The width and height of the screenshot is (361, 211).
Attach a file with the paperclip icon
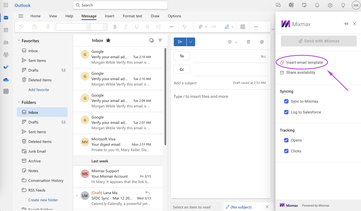pos(200,27)
